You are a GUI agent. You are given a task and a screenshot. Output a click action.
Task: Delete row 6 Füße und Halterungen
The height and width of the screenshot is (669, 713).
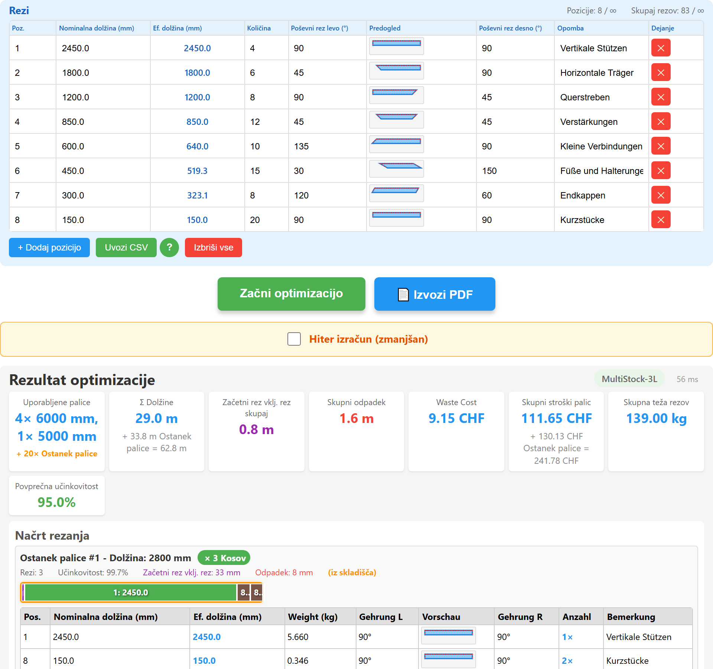tap(661, 171)
